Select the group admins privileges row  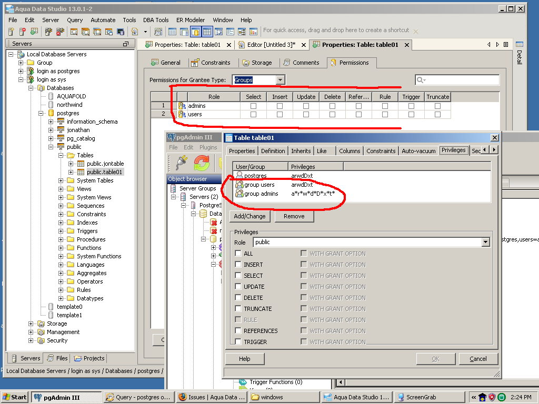pyautogui.click(x=361, y=194)
